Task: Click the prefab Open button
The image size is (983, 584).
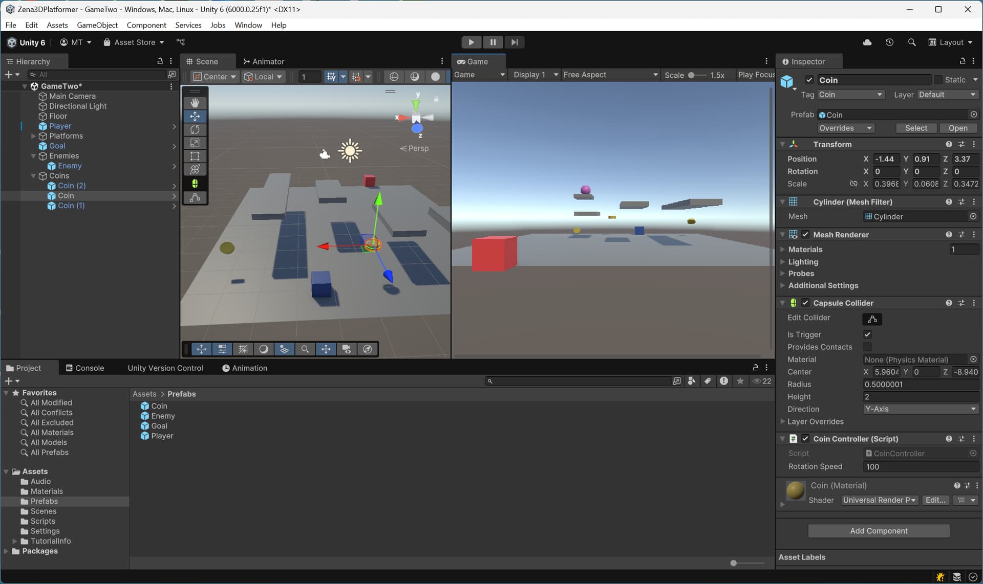Action: coord(957,128)
